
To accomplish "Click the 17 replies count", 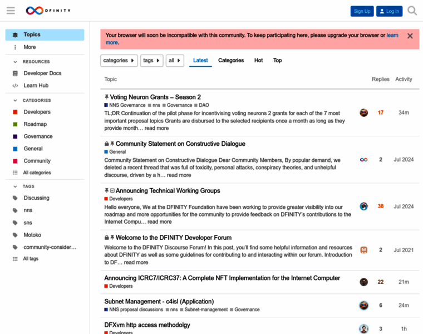I will (380, 113).
